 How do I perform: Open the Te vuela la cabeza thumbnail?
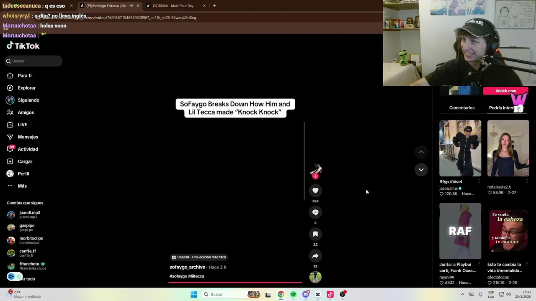pyautogui.click(x=508, y=231)
